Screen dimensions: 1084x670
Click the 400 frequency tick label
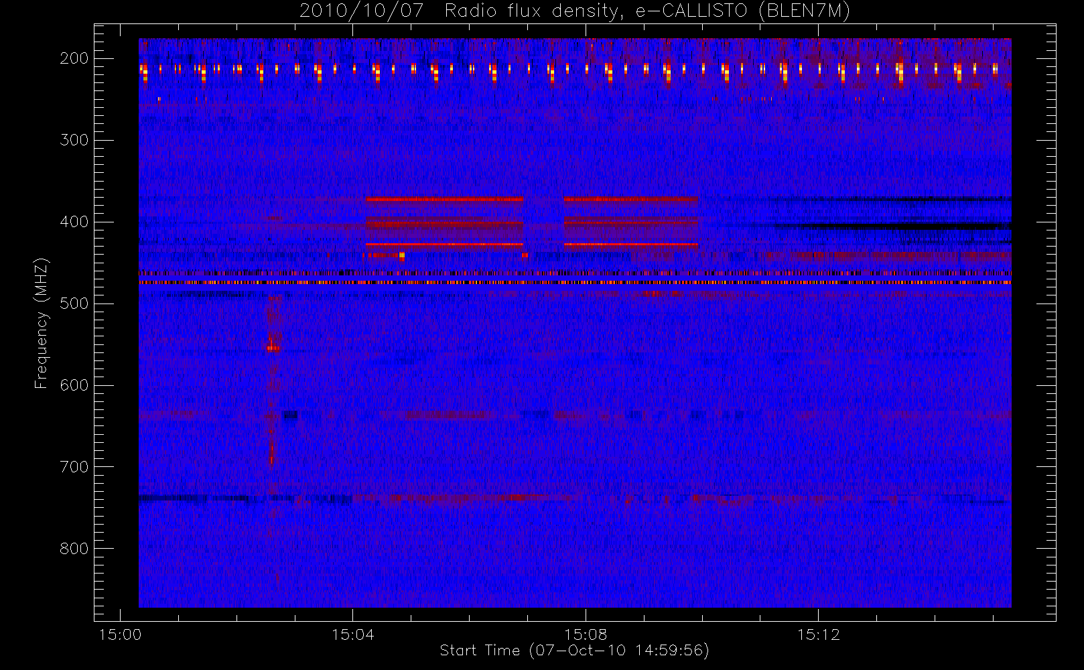(x=74, y=222)
